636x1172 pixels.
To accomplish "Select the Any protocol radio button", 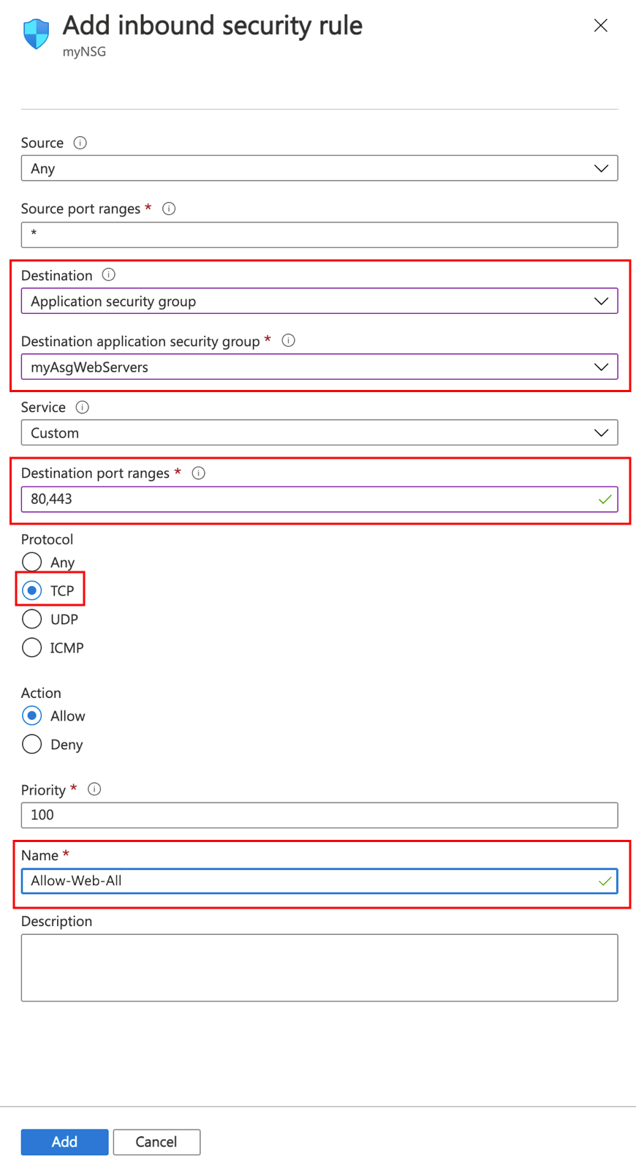I will pos(32,562).
